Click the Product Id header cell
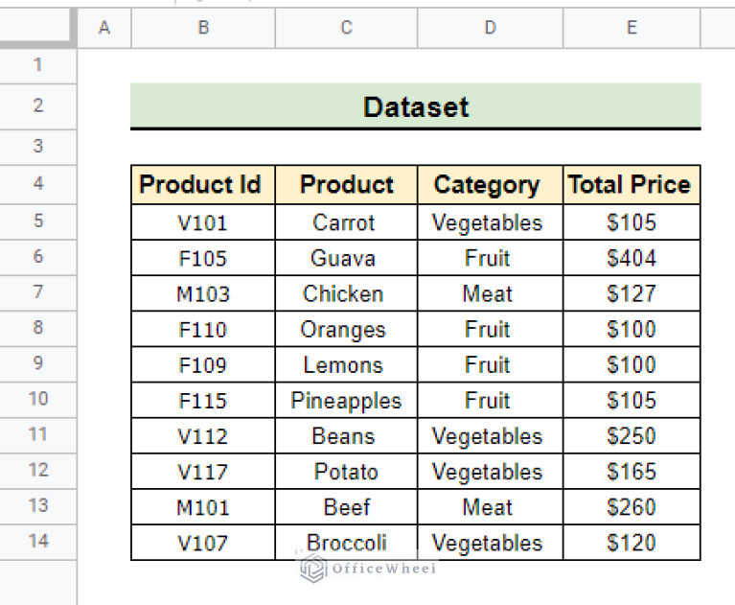This screenshot has width=735, height=605. [203, 185]
